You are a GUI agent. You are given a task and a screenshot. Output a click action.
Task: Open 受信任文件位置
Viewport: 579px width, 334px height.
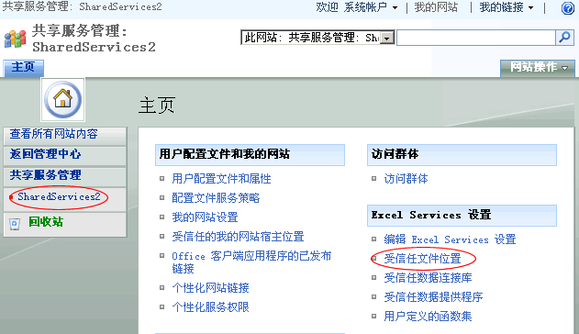[422, 259]
